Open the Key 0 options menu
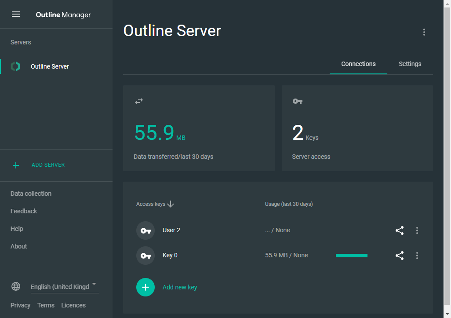Viewport: 451px width, 318px height. pos(417,256)
